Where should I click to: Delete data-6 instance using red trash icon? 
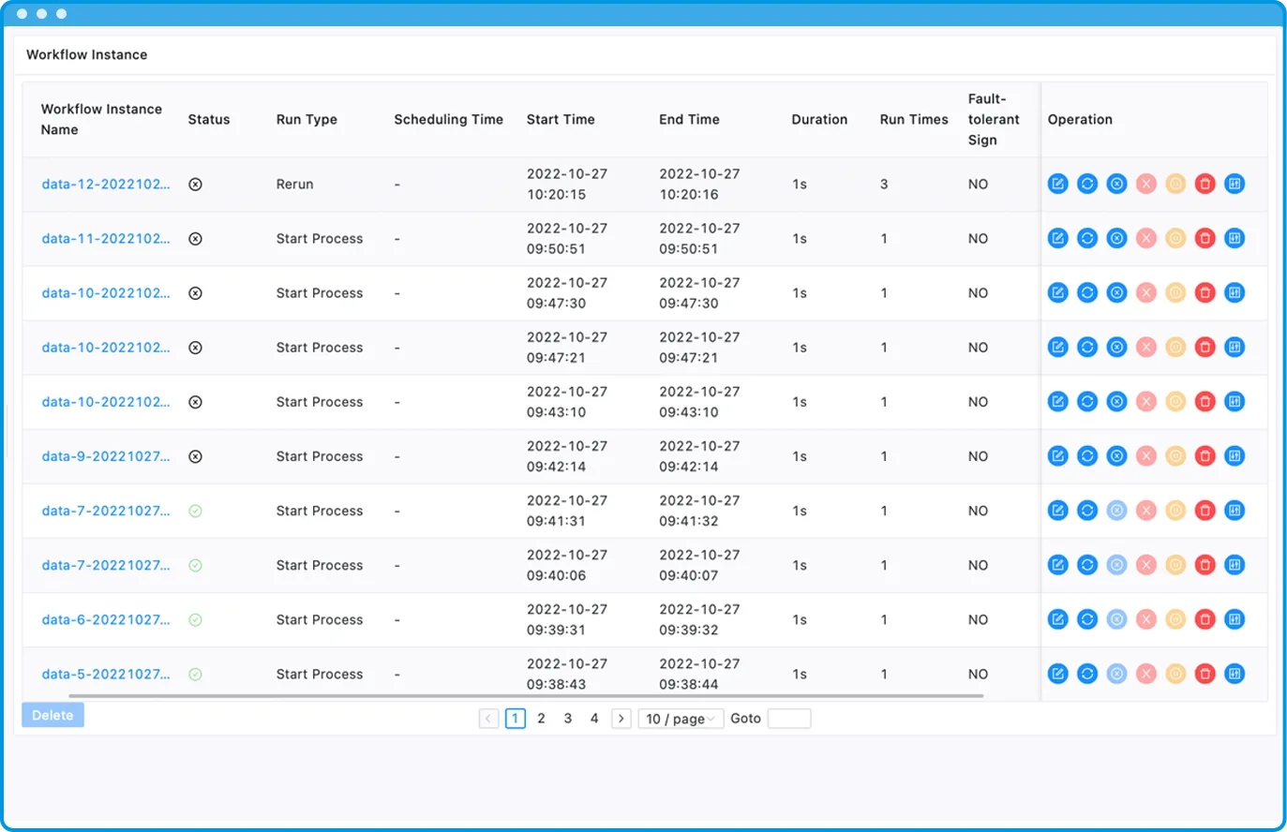(x=1205, y=619)
